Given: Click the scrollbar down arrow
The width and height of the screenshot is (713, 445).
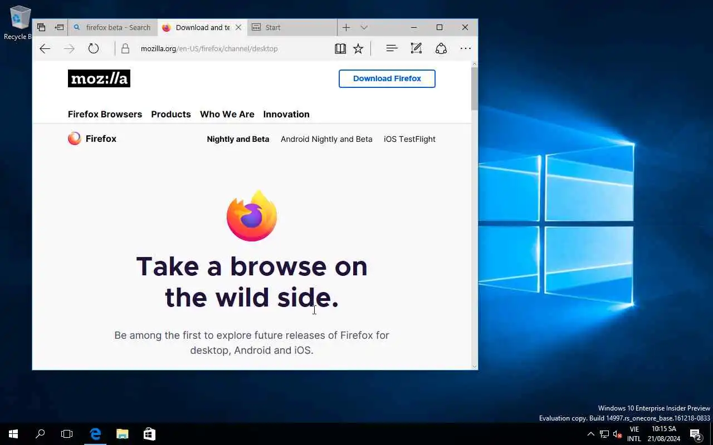Looking at the screenshot, I should (x=475, y=365).
